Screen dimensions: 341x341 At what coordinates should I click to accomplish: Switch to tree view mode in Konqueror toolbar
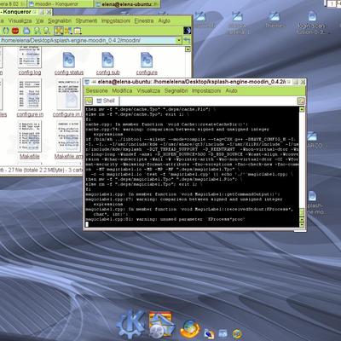(68, 31)
